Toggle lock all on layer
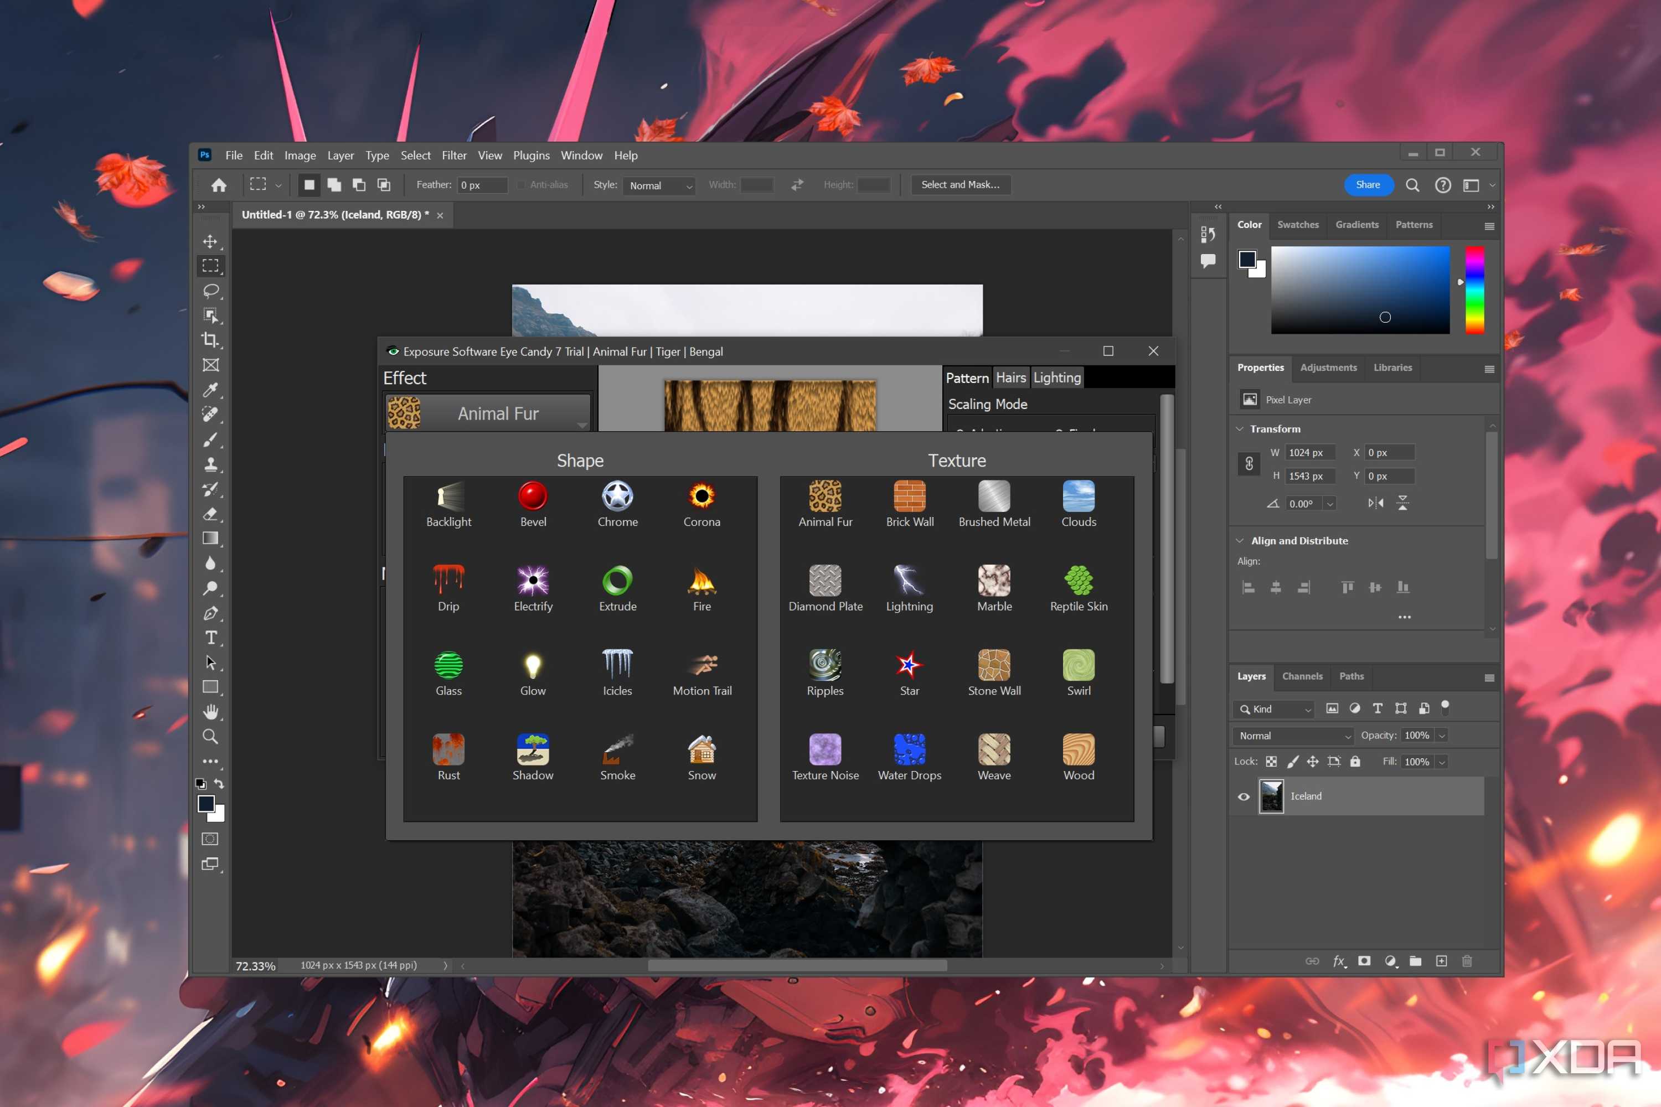The width and height of the screenshot is (1661, 1107). pos(1355,762)
